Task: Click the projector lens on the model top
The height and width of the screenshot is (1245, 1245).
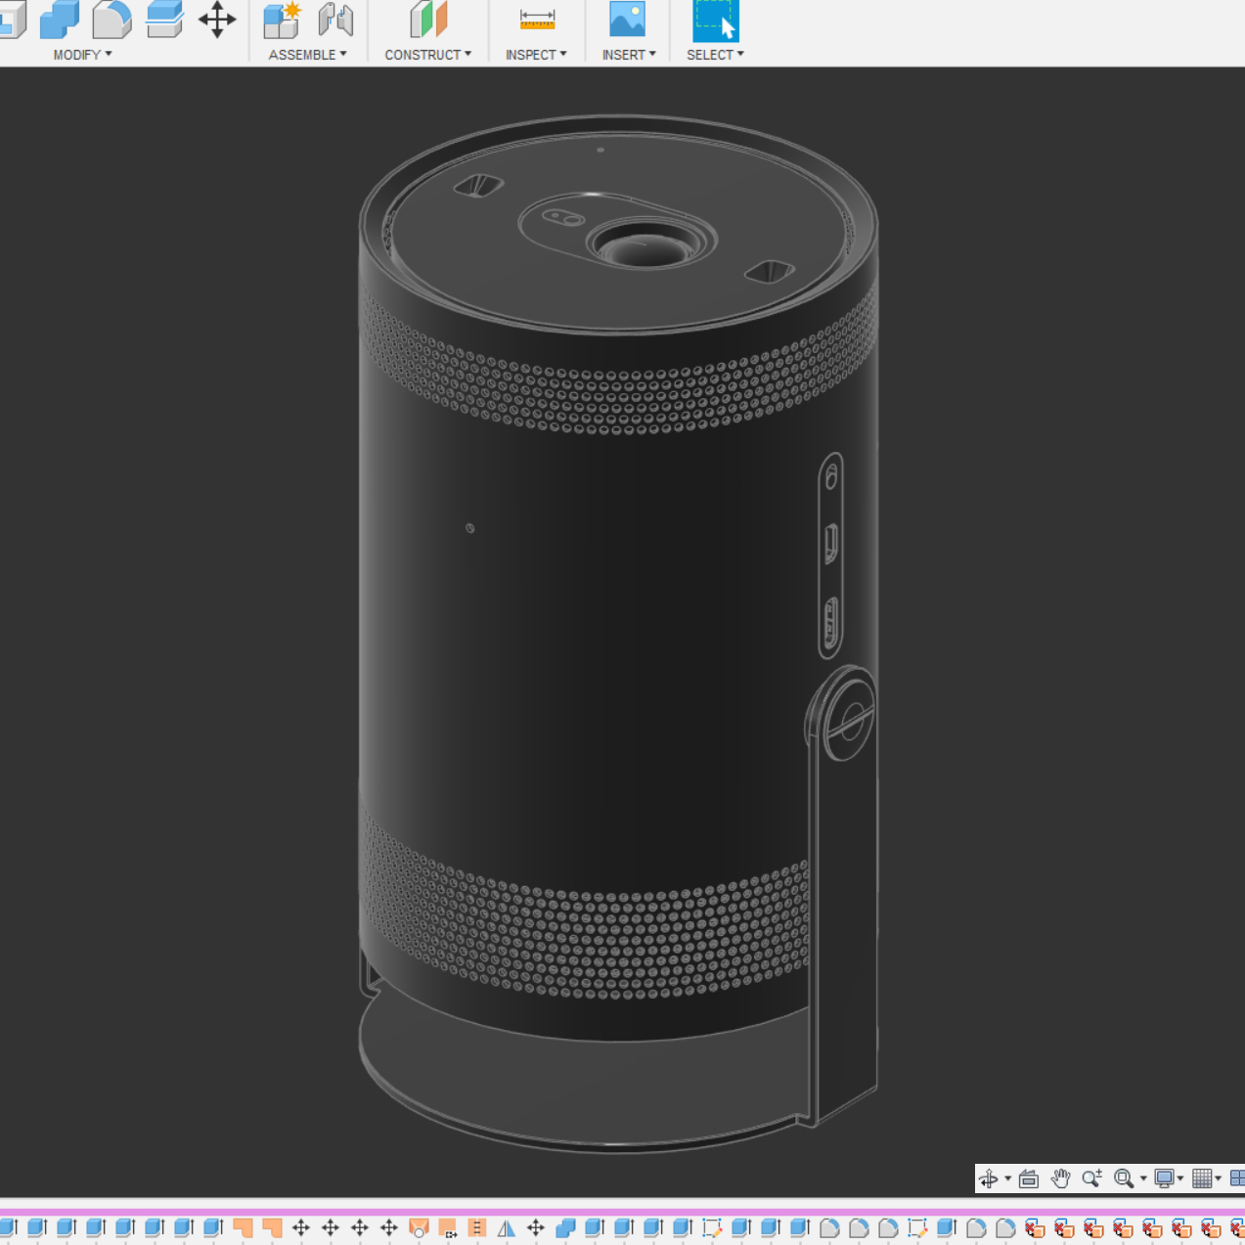Action: [648, 245]
